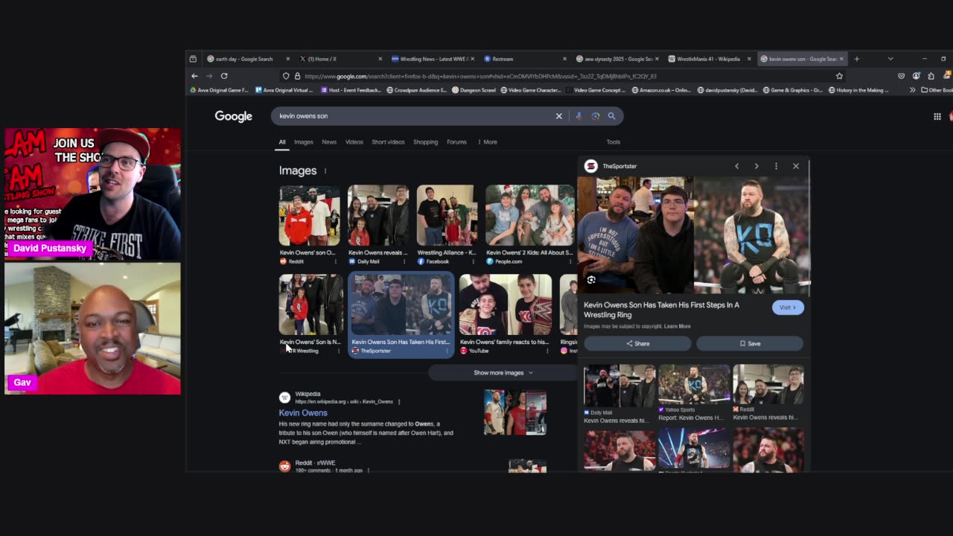
Task: Click the Google Lens search-by-image icon
Action: pyautogui.click(x=595, y=116)
